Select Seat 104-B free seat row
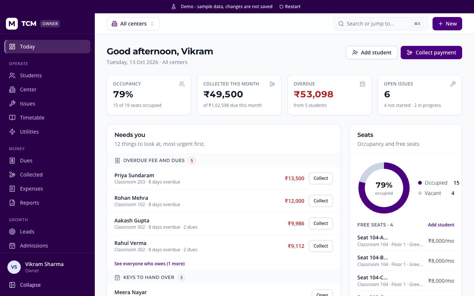This screenshot has width=474, height=296. tap(406, 260)
